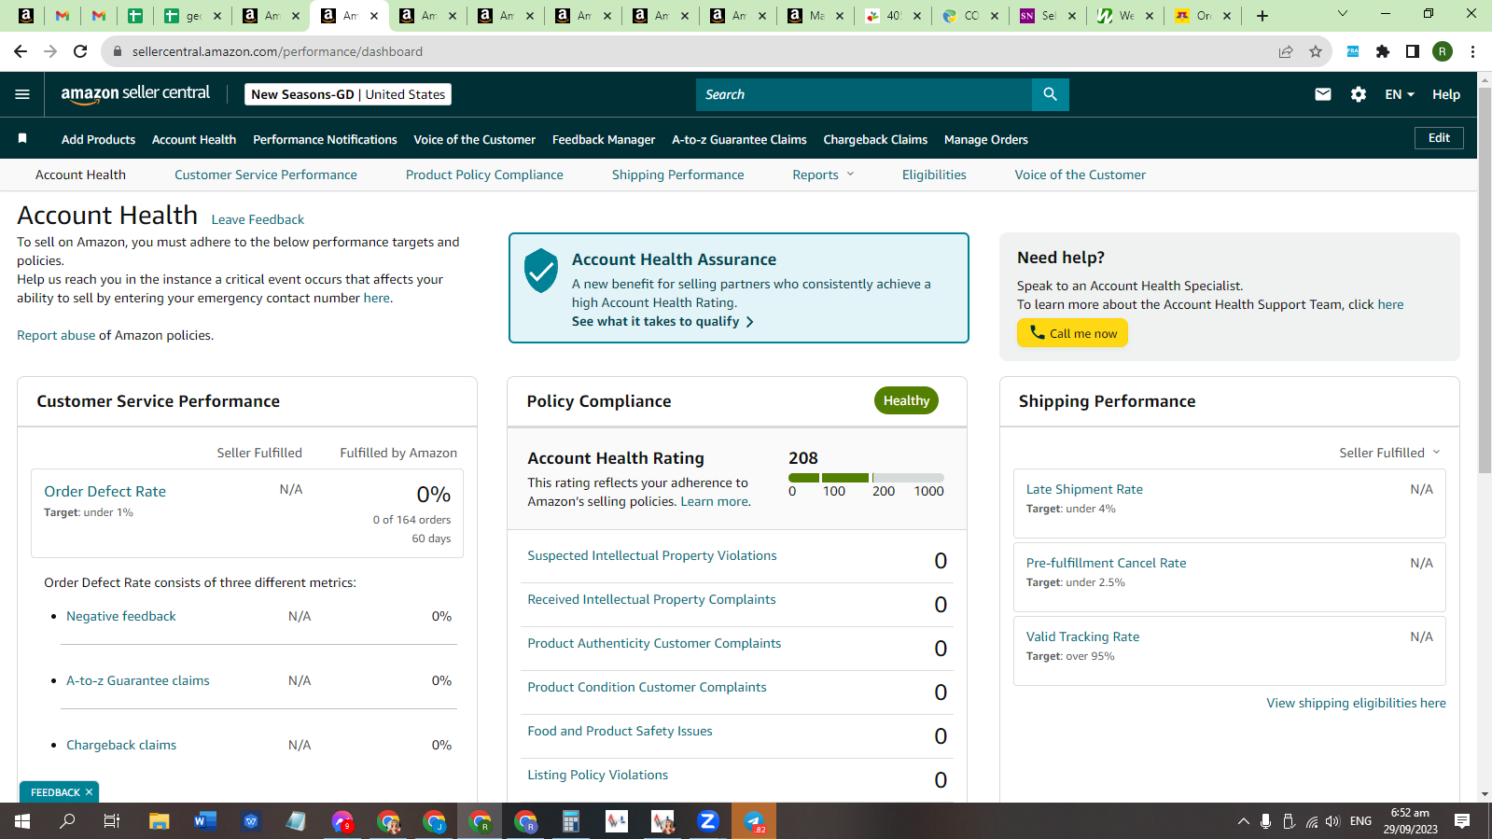
Task: Click the search magnifier button
Action: point(1050,94)
